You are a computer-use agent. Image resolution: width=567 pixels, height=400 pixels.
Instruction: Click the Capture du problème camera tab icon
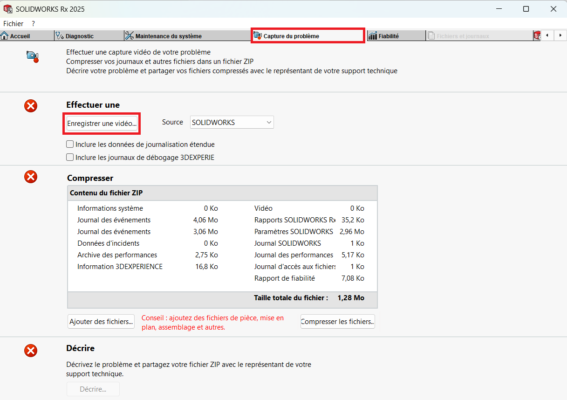[258, 36]
